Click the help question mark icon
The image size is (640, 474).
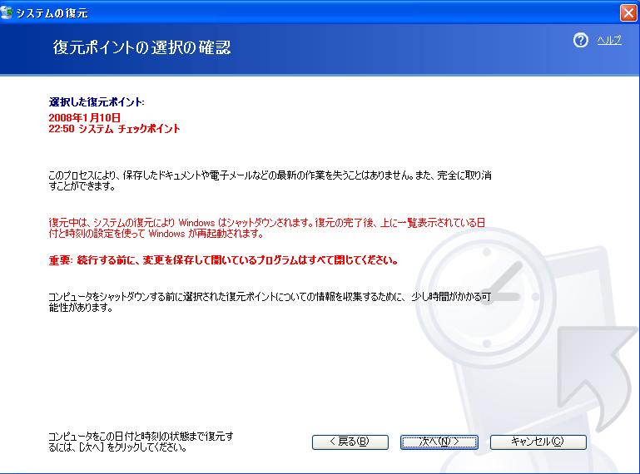580,40
